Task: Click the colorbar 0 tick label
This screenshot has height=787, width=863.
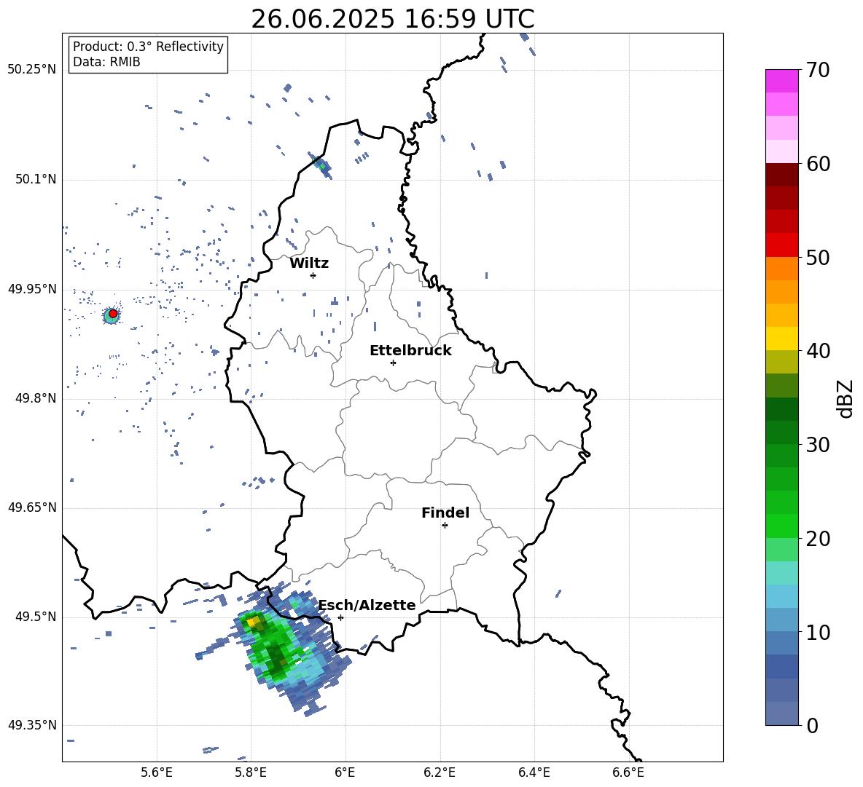Action: [812, 726]
